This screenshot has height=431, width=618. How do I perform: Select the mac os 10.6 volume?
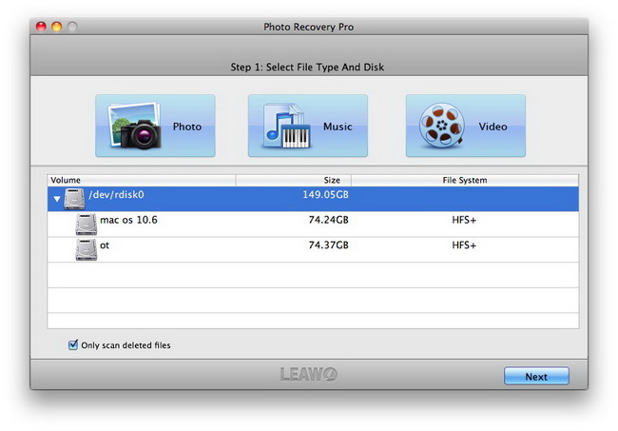point(313,224)
